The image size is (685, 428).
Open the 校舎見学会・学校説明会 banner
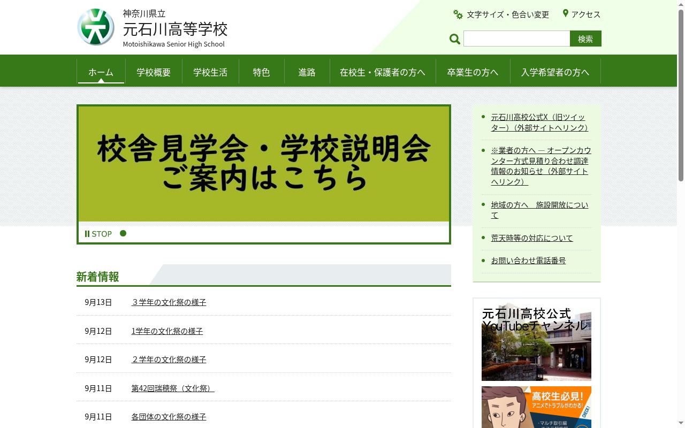(x=264, y=164)
